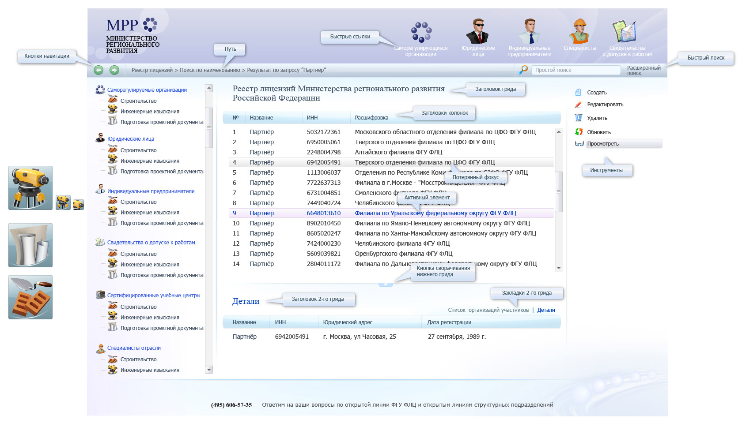Open the Специалисты hard-hat worker icon
Image resolution: width=742 pixels, height=423 pixels.
tap(579, 32)
